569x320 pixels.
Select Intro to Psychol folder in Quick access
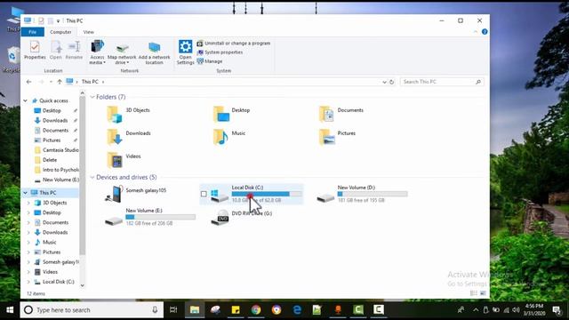pos(57,170)
